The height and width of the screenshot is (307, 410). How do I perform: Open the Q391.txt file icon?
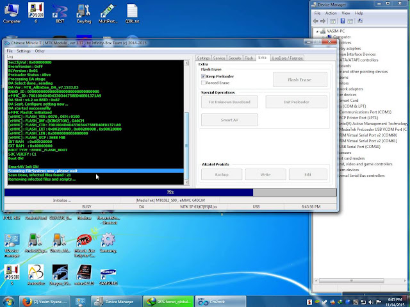(x=132, y=13)
